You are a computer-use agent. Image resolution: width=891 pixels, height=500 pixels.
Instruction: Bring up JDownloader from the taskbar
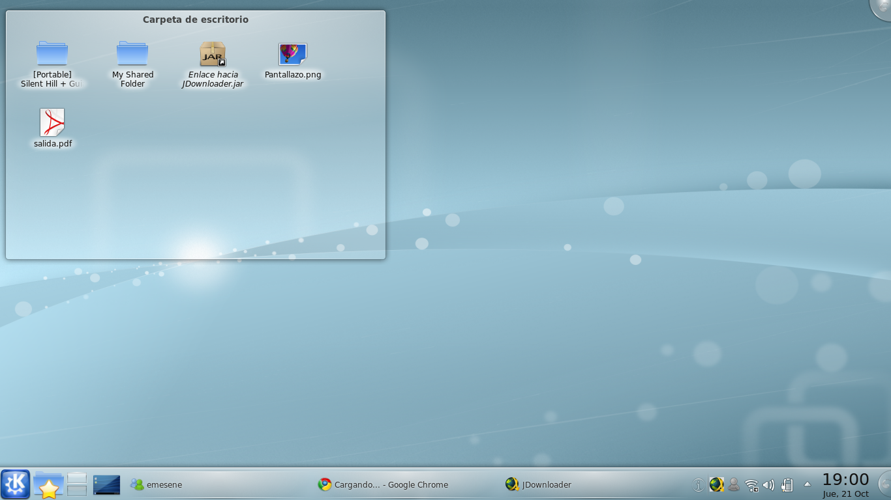595,484
